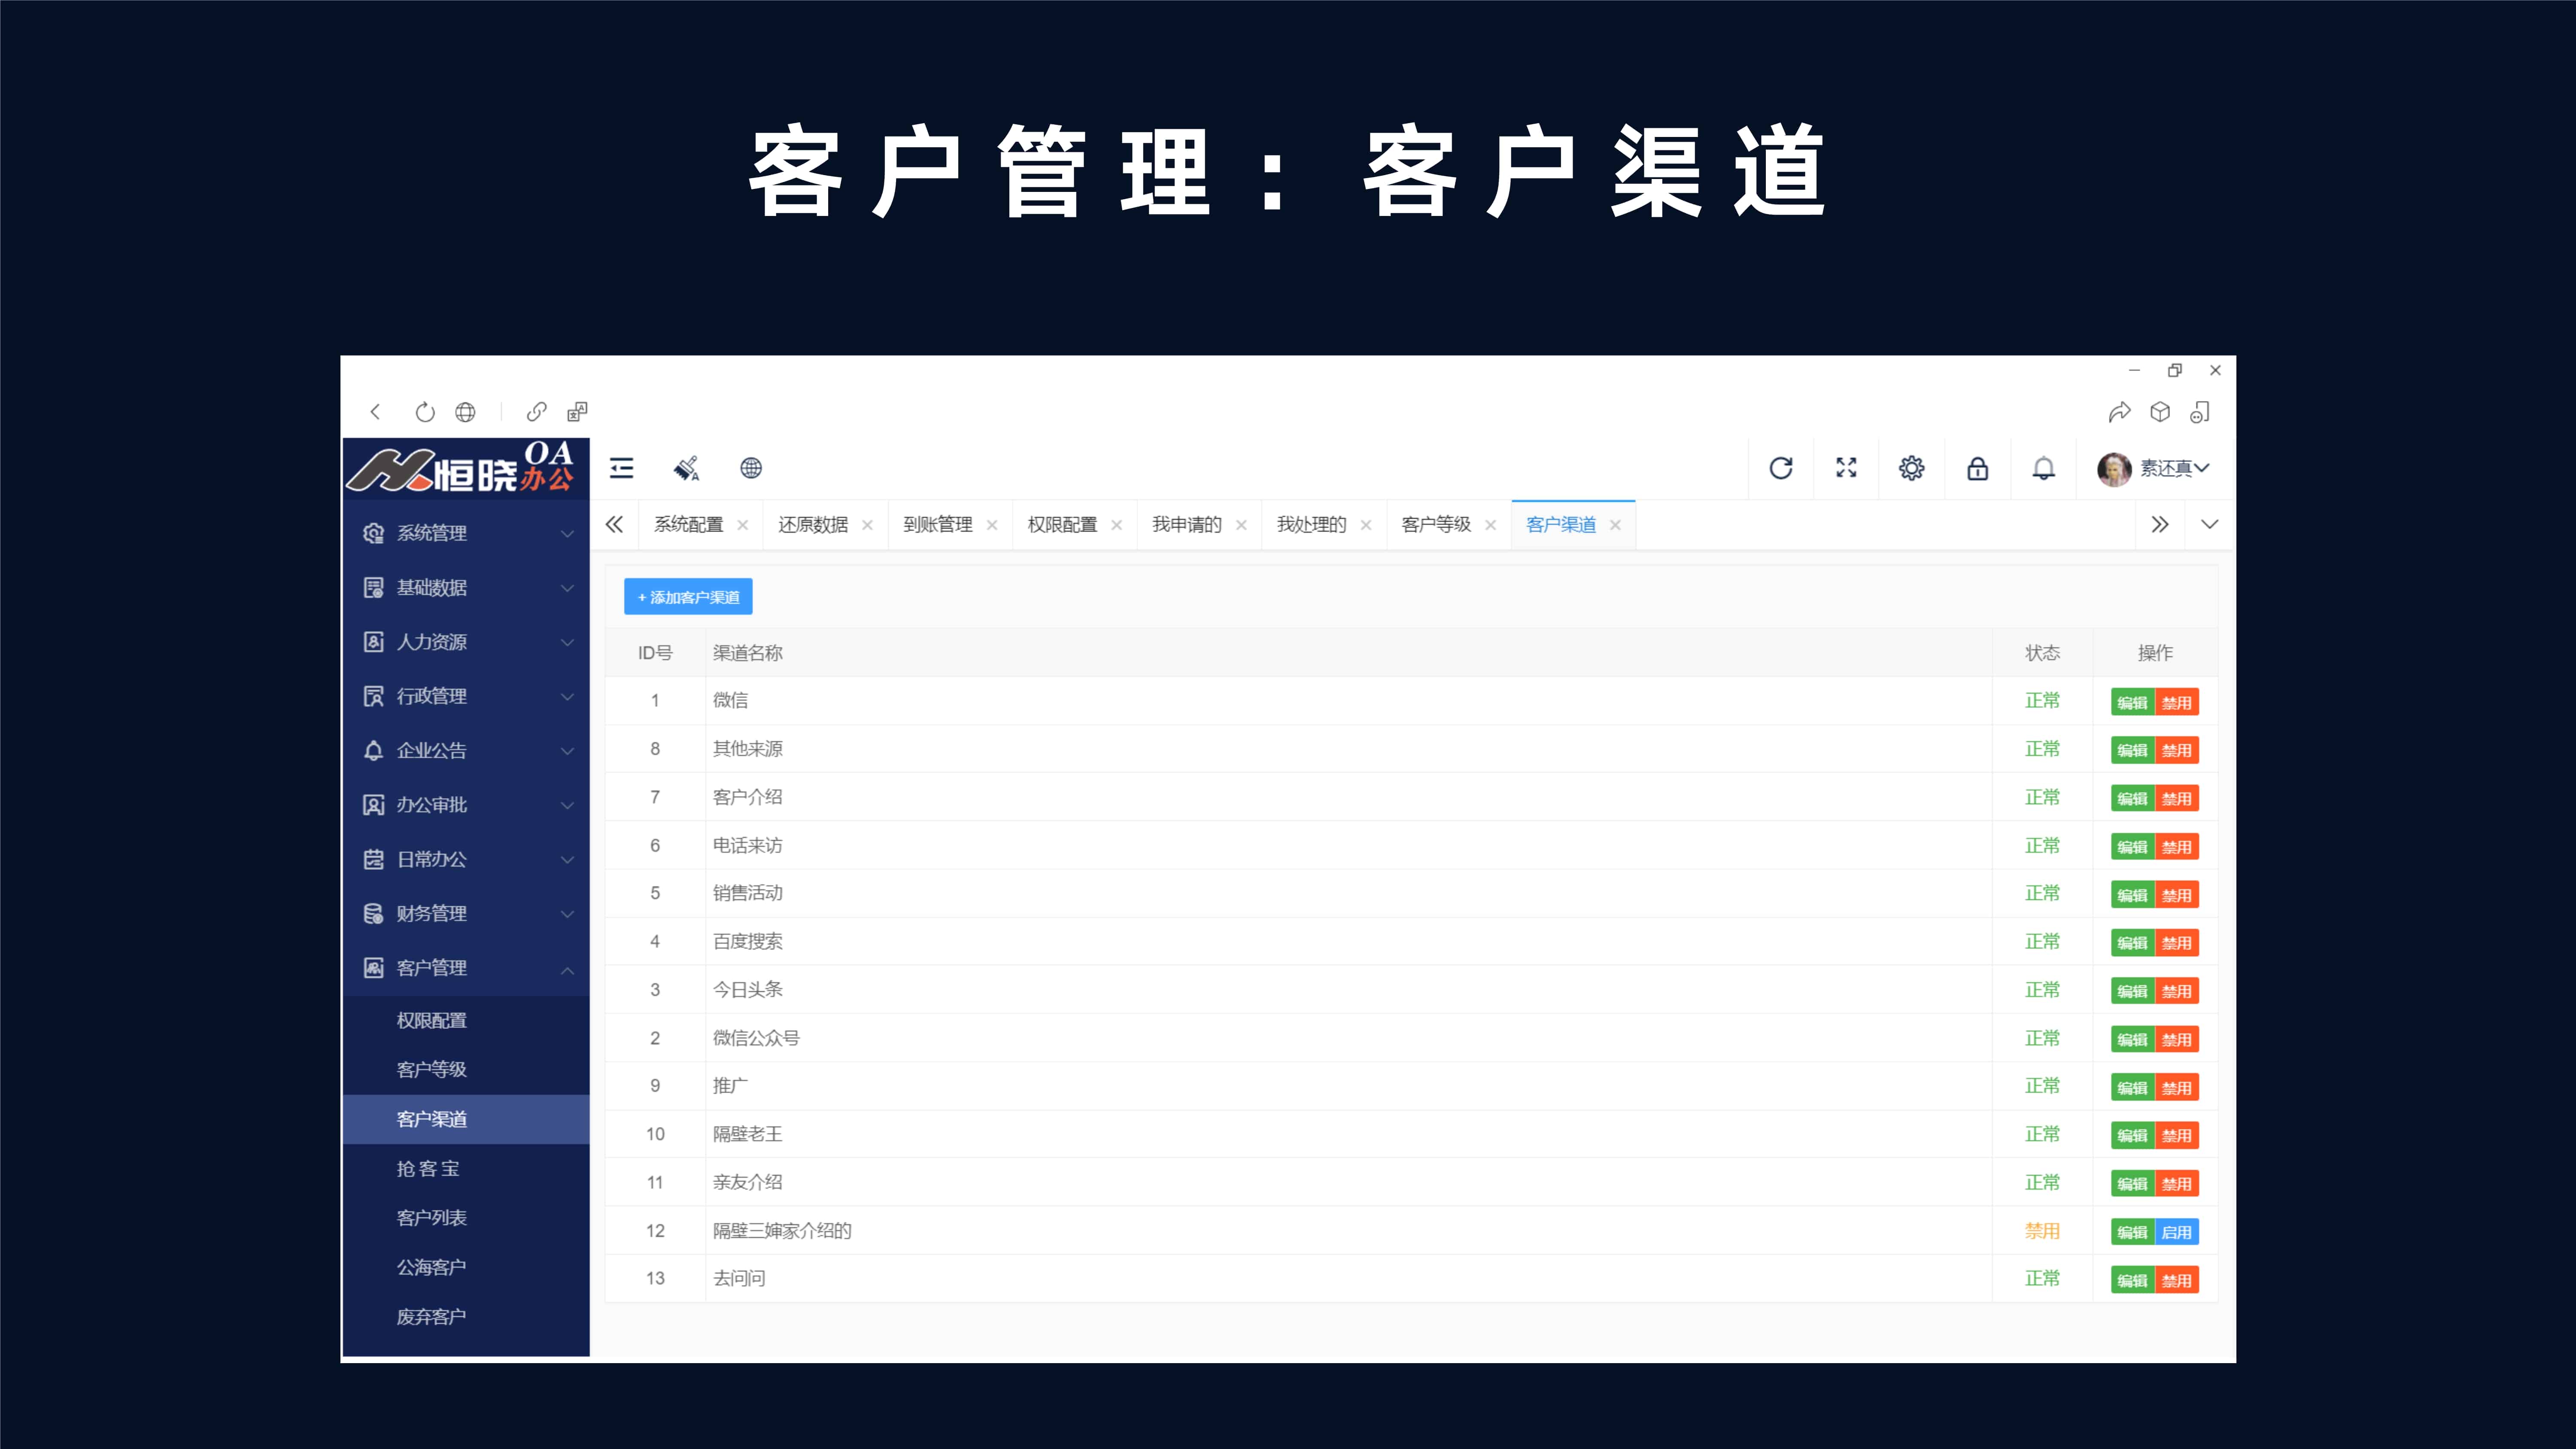Disable the 推广 channel
This screenshot has height=1449, width=2576.
point(2177,1088)
